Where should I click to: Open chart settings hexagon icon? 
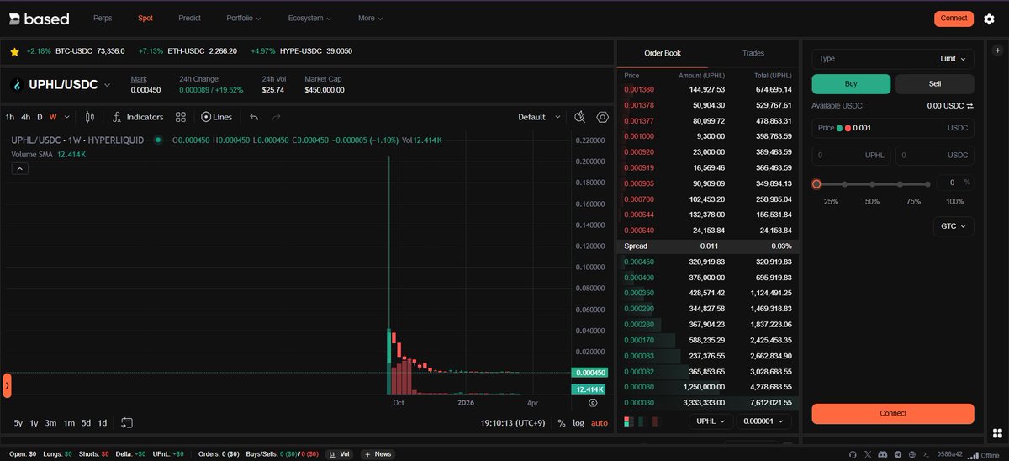coord(603,117)
